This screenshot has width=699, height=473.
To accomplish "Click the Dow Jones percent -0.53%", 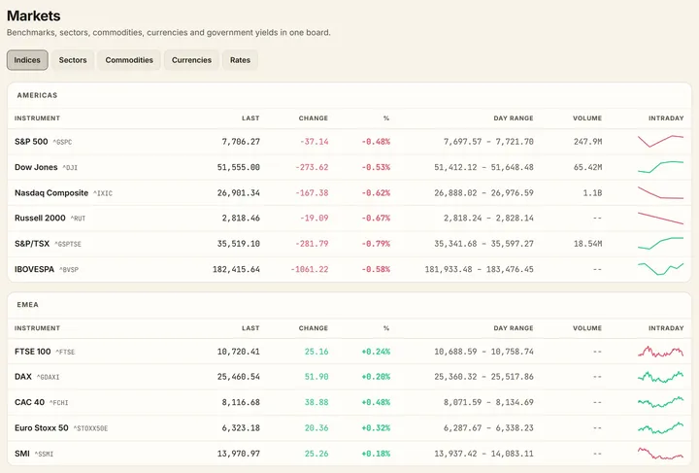I will (376, 167).
